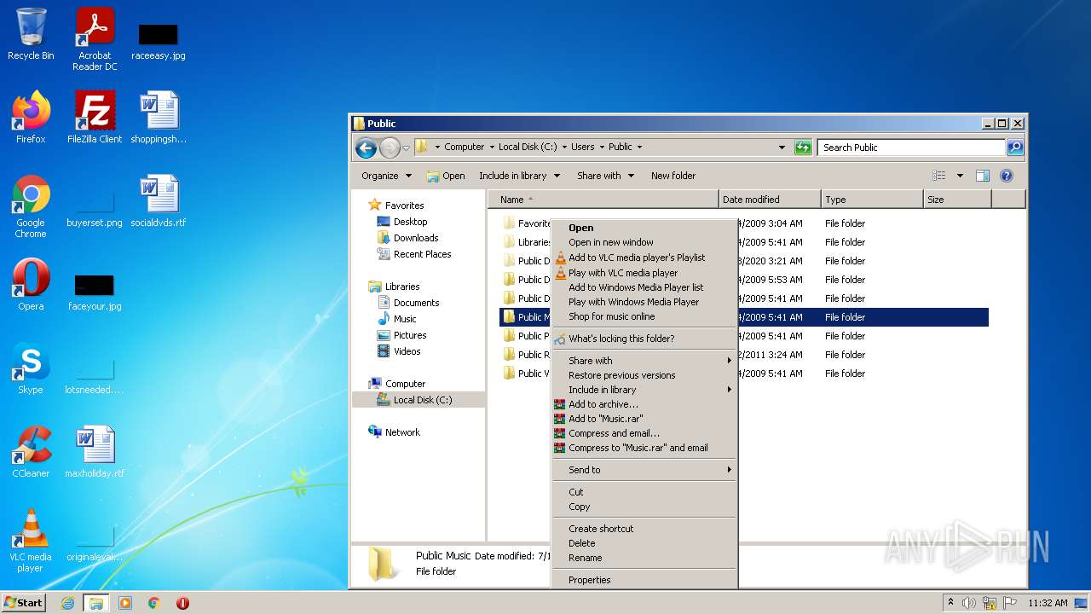Expand Include in library context submenu
Viewport: 1091px width, 614px height.
coord(644,390)
